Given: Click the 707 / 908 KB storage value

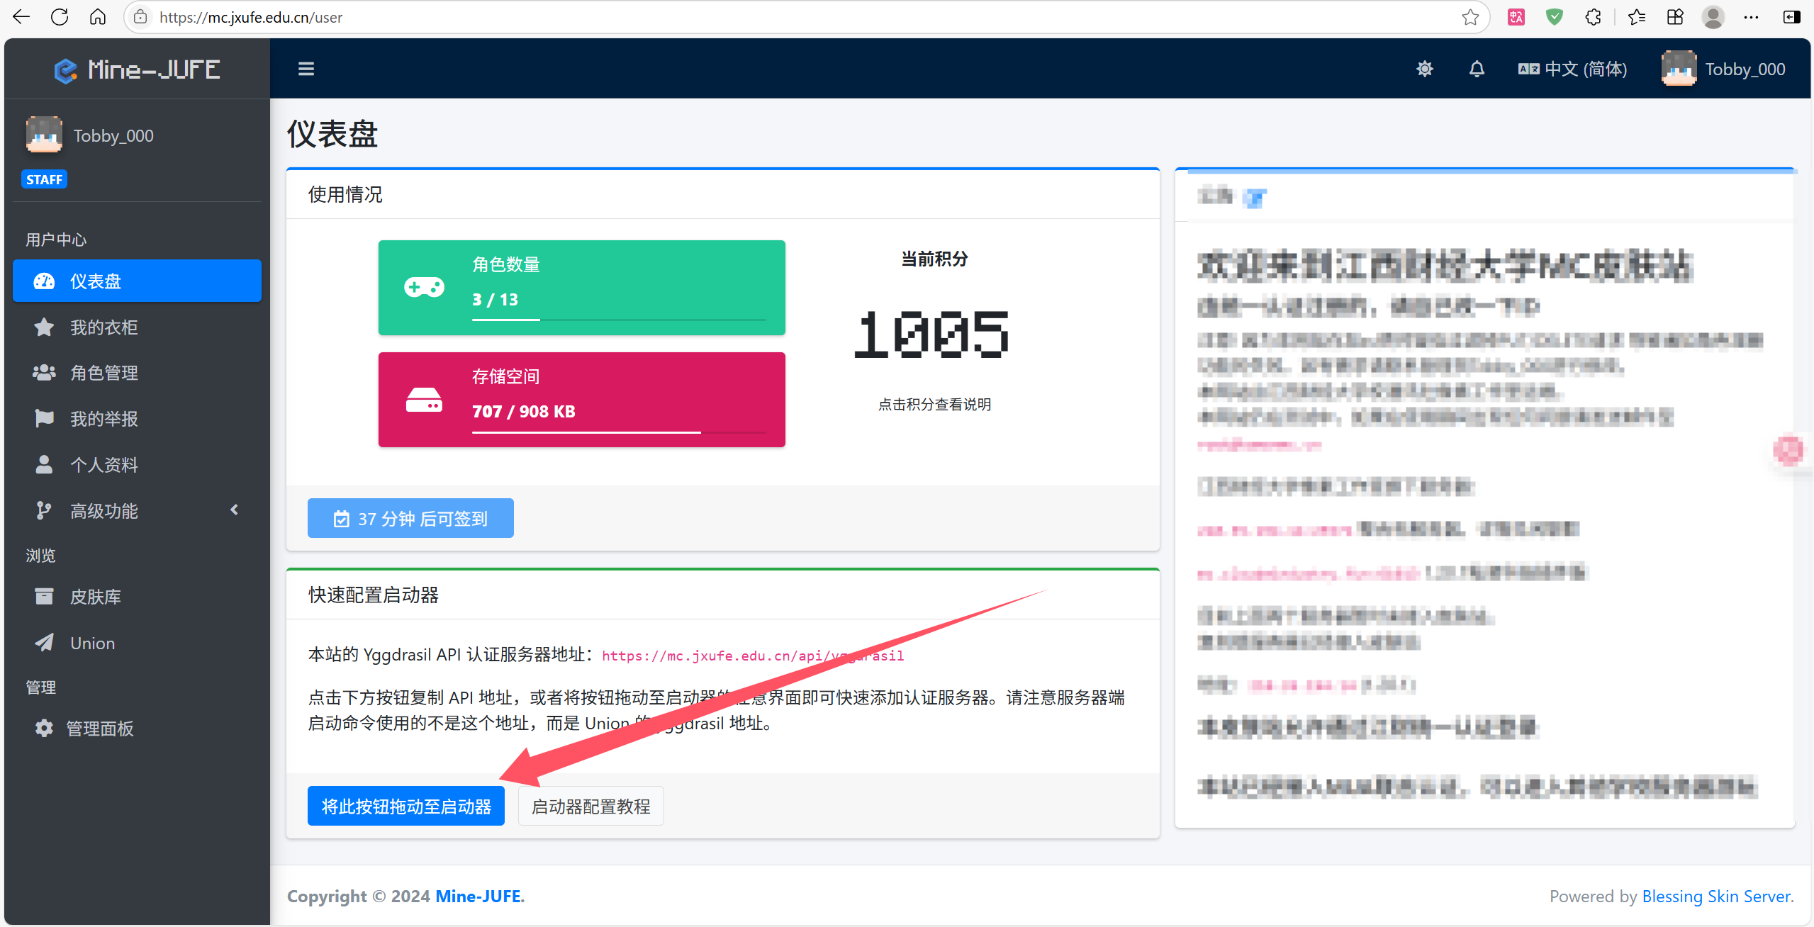Looking at the screenshot, I should 523,411.
